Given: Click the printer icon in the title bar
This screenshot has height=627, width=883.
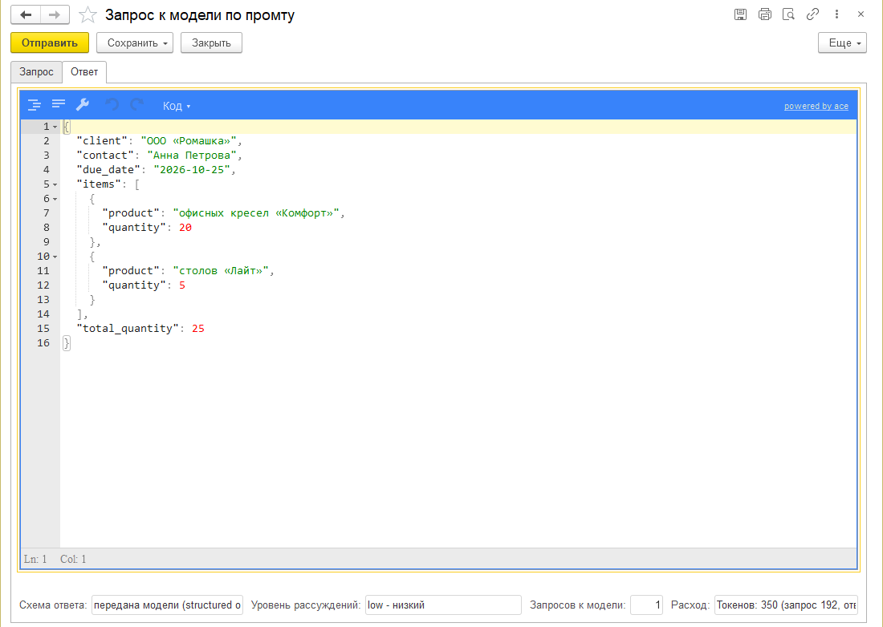Looking at the screenshot, I should click(765, 14).
